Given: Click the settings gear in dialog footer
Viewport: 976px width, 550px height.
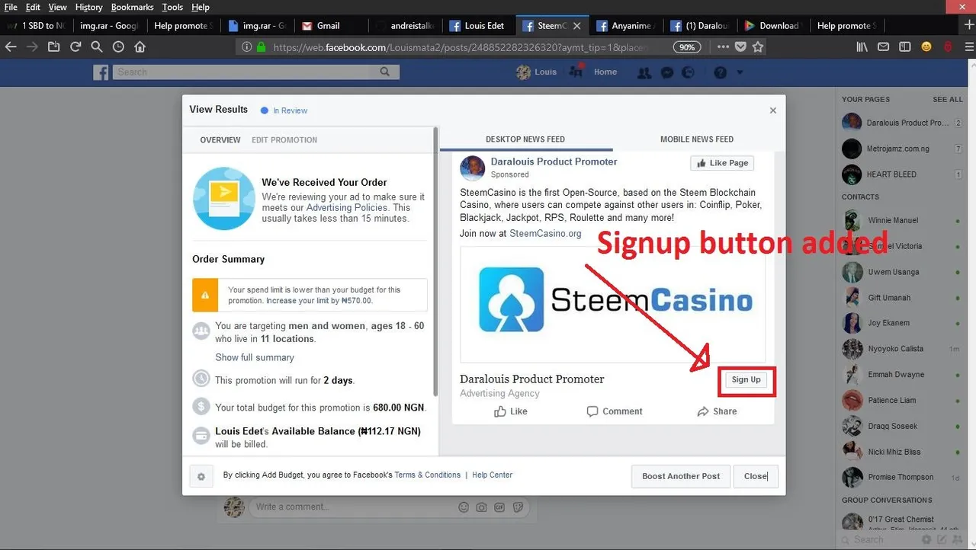Looking at the screenshot, I should click(201, 477).
